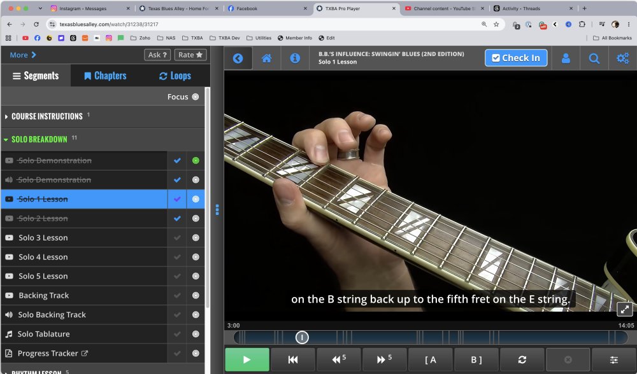
Task: Mark Progress Tracker complete
Action: [x=177, y=353]
